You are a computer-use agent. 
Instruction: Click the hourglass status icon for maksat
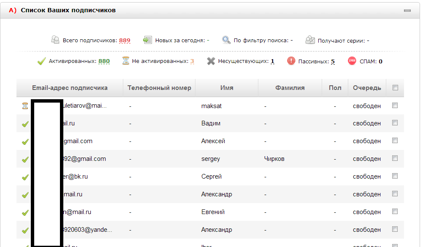click(x=25, y=106)
